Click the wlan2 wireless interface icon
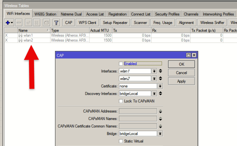The image size is (237, 146). point(20,40)
